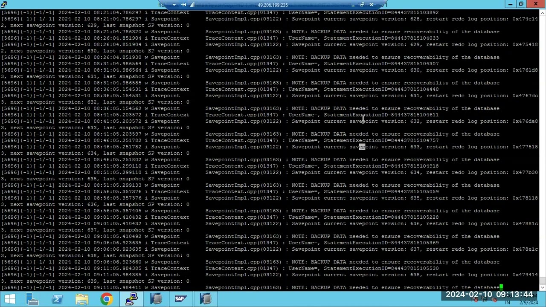Open the chip-icon app right of SAP

coord(206,299)
